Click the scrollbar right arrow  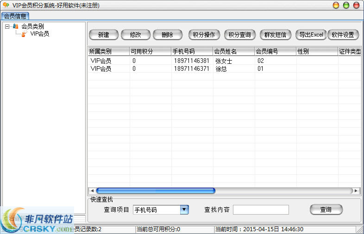click(x=356, y=191)
